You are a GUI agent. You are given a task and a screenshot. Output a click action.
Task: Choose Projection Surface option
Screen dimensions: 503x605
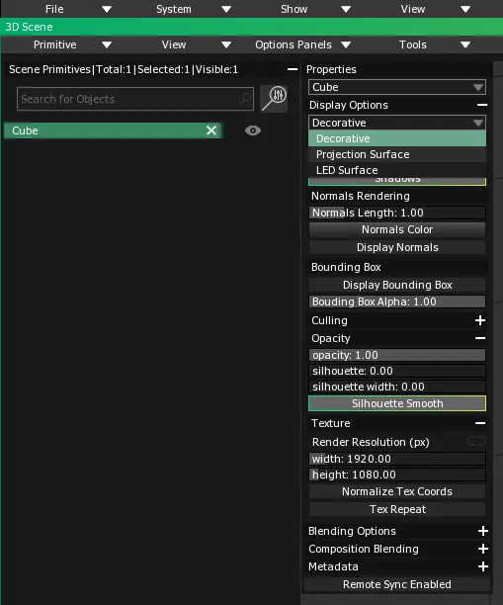click(397, 154)
